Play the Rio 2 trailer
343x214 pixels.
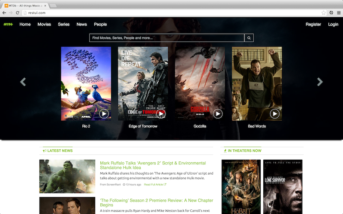(x=104, y=114)
